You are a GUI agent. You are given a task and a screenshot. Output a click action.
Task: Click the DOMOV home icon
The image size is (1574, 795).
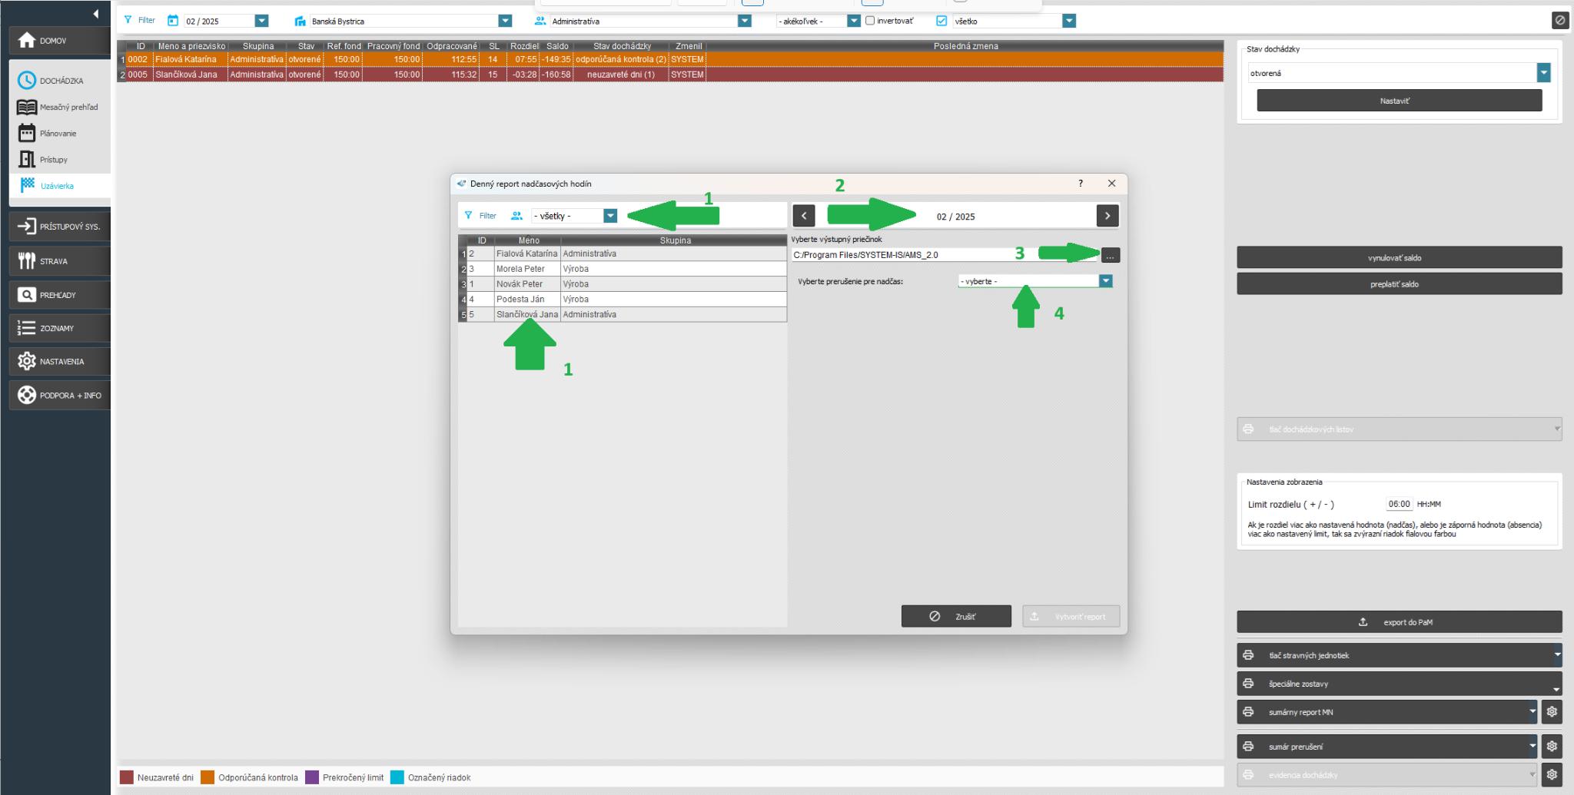27,41
